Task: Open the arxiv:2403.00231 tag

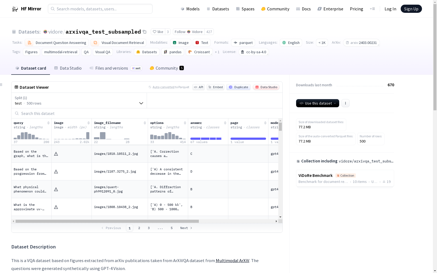Action: point(361,43)
